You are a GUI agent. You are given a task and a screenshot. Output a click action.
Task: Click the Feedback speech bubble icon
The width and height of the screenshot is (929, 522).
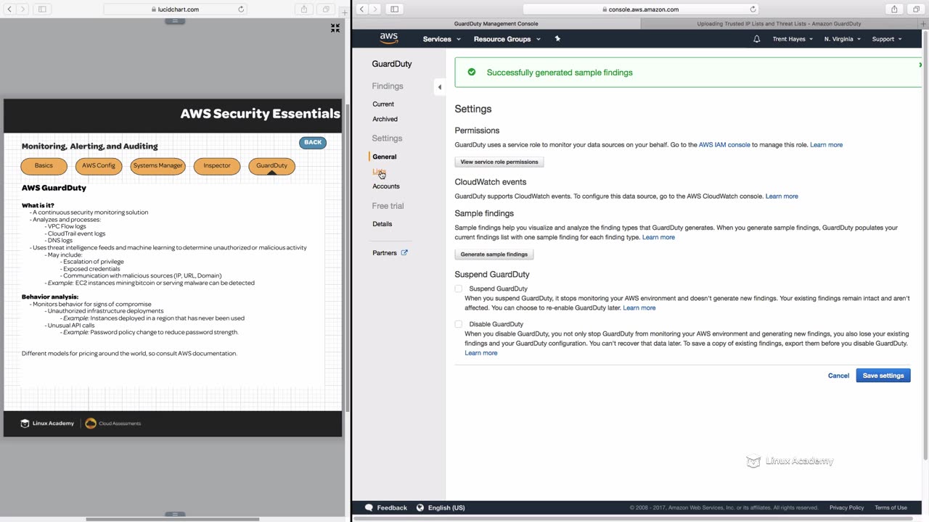pyautogui.click(x=369, y=507)
